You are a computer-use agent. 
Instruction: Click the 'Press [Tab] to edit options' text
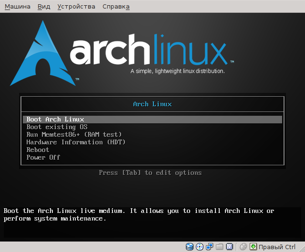[151, 172]
